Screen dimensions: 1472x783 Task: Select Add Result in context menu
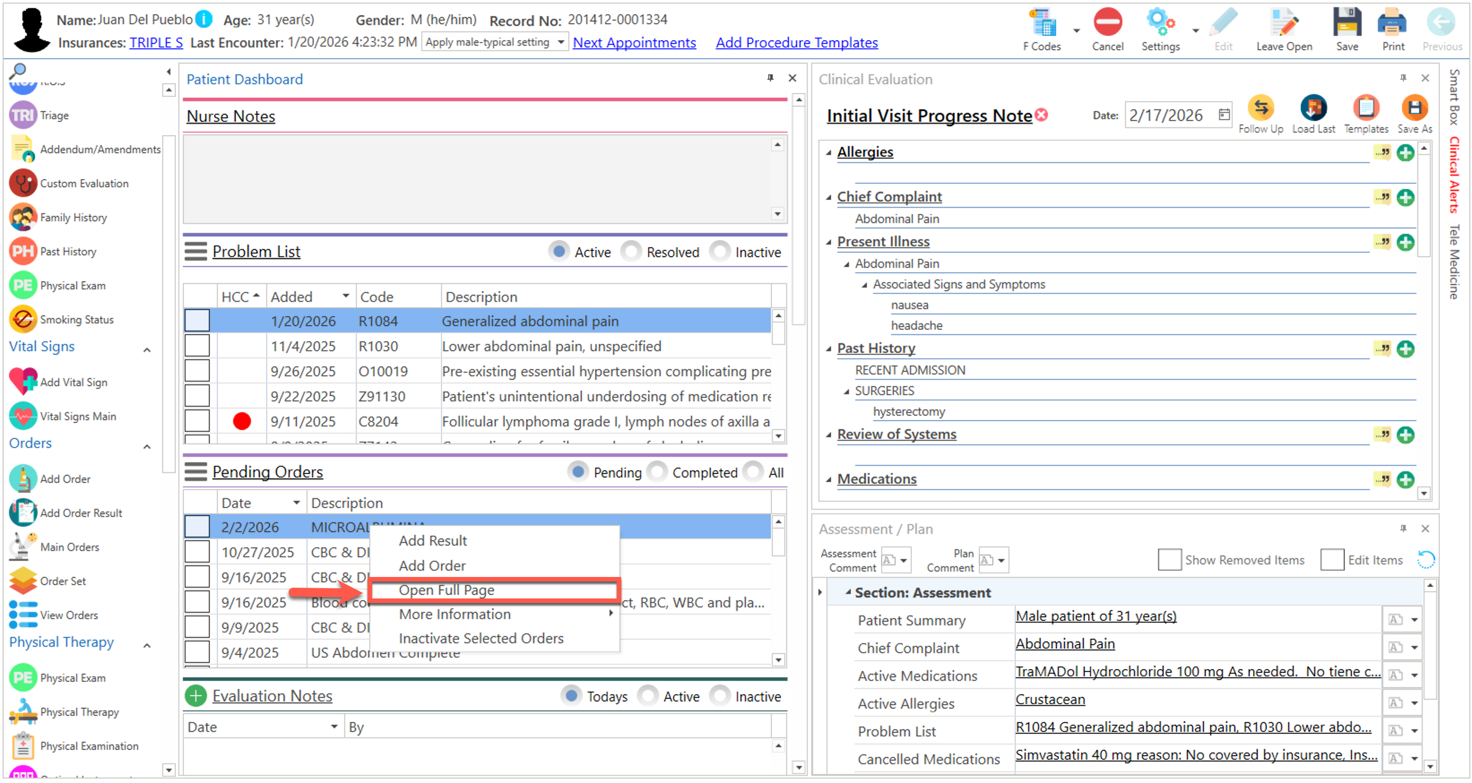click(433, 540)
